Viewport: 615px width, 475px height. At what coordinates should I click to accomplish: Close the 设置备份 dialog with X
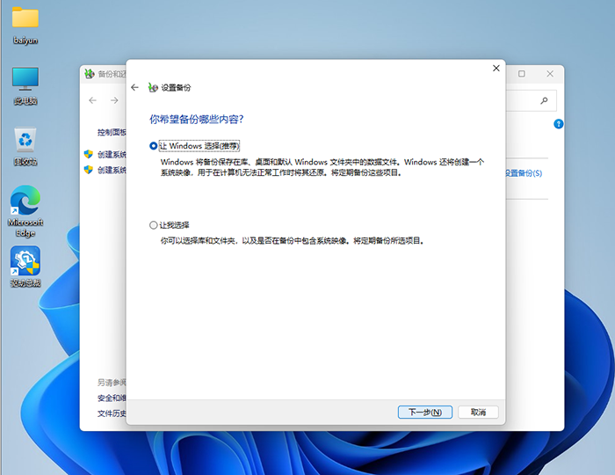[496, 69]
